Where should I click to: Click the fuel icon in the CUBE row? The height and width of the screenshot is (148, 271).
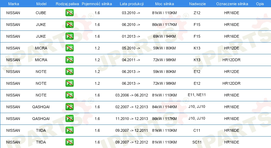(x=69, y=13)
